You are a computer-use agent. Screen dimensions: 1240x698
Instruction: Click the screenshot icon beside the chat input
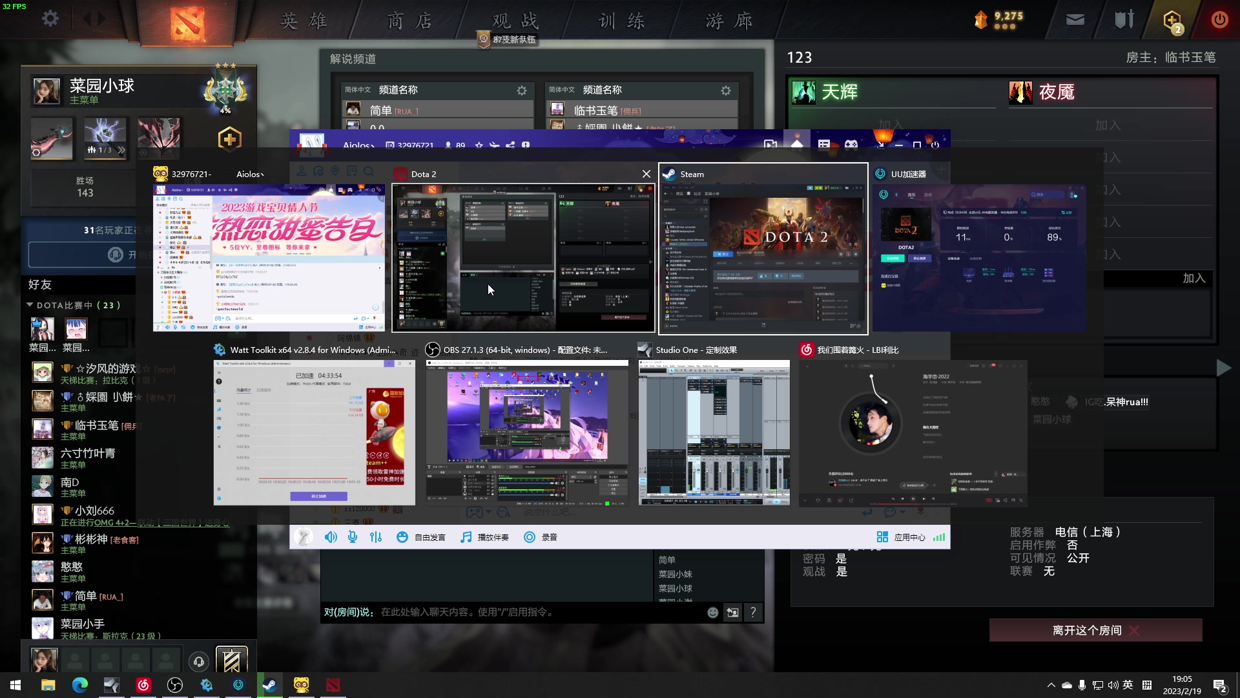click(x=732, y=612)
